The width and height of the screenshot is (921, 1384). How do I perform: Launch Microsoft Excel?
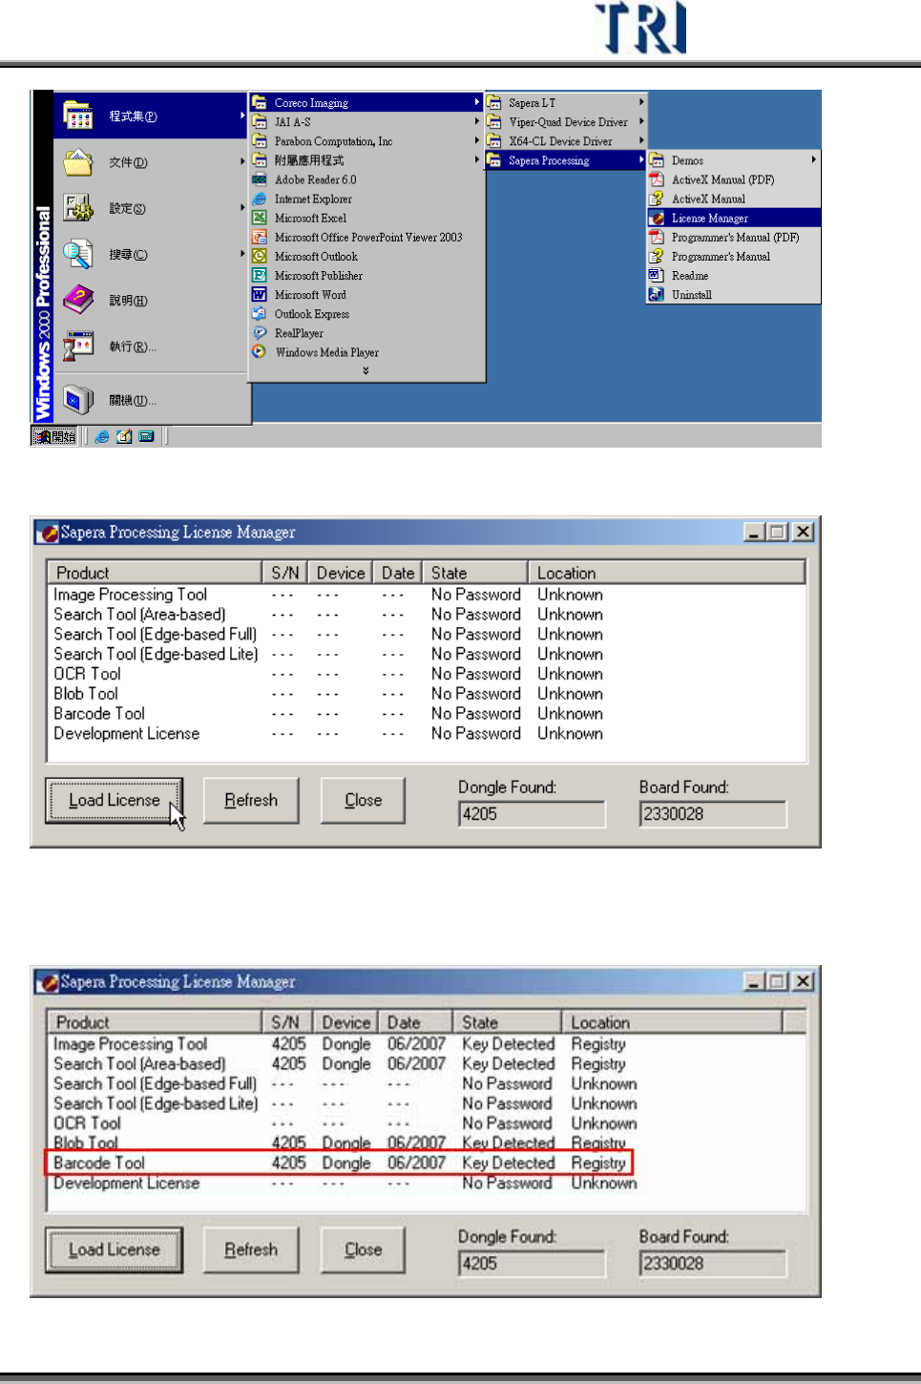click(x=366, y=218)
